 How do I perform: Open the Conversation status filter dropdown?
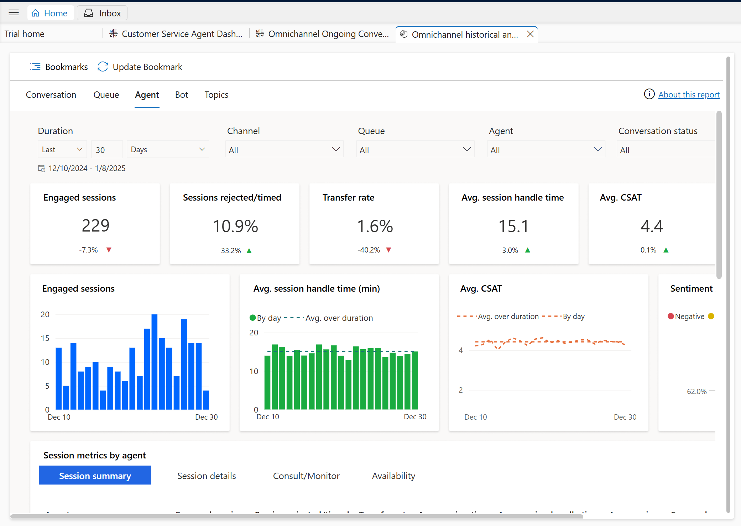[x=666, y=150]
